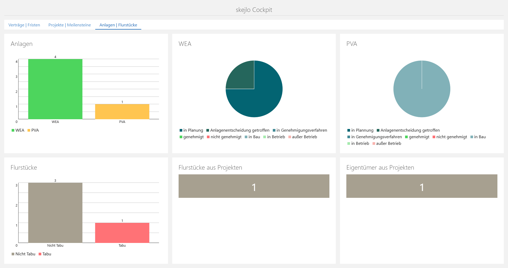Image resolution: width=508 pixels, height=268 pixels.
Task: Click the light blue PVA pie chart
Action: 422,89
